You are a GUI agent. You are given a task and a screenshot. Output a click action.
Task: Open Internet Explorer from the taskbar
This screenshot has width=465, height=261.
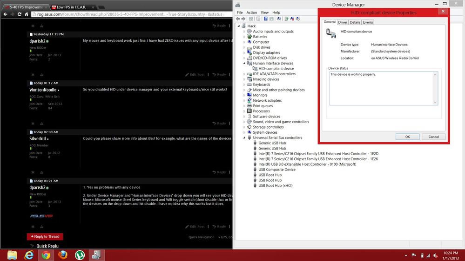[29, 255]
